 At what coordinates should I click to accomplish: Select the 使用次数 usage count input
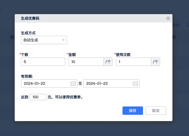tap(134, 62)
